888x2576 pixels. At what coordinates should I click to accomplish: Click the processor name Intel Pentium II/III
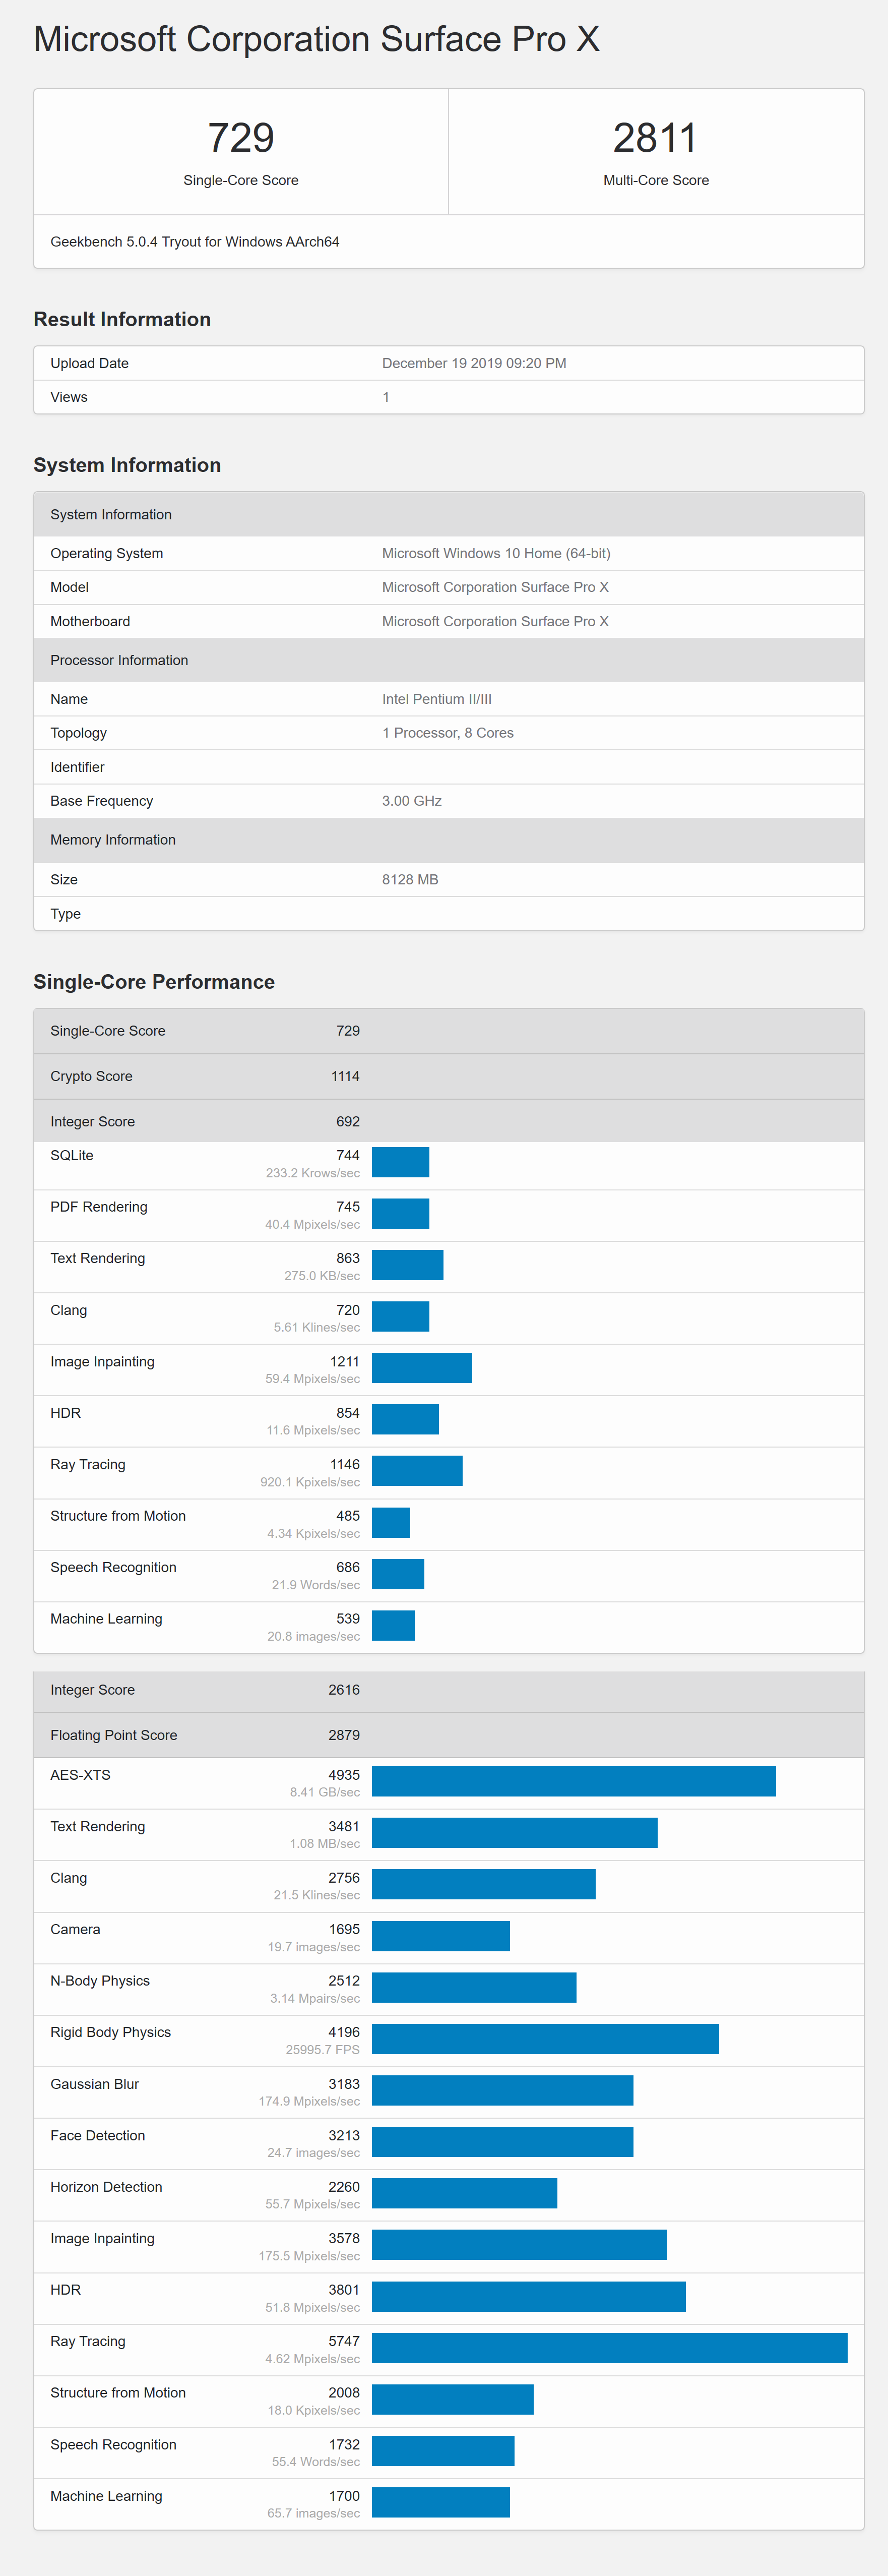tap(437, 699)
